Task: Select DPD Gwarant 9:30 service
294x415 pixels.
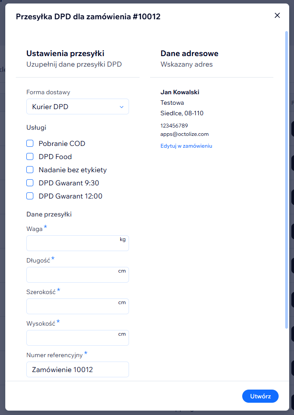Action: pyautogui.click(x=30, y=183)
